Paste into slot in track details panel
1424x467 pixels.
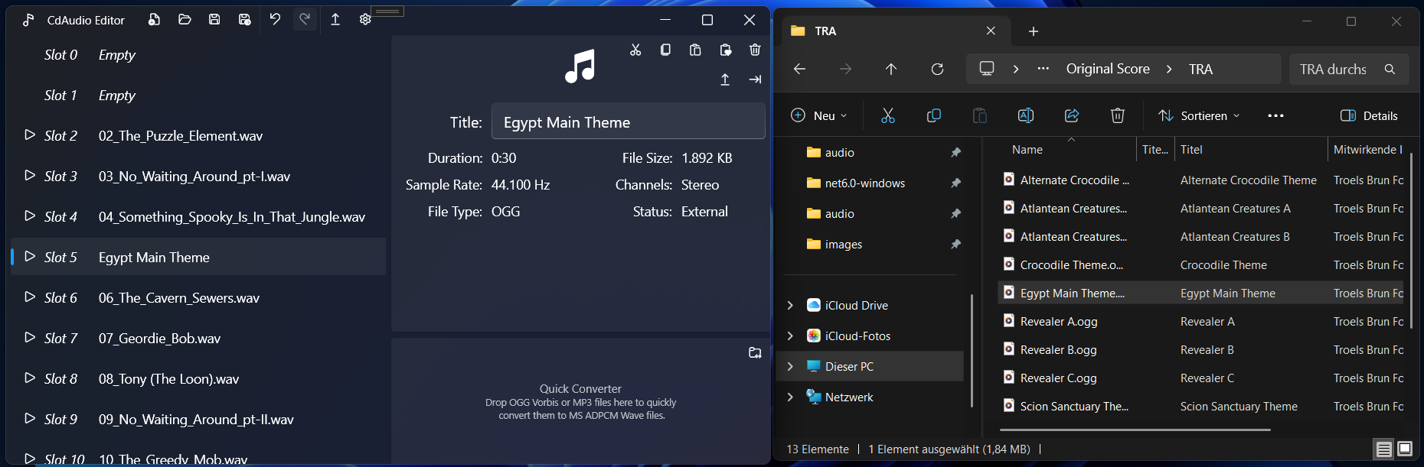(x=695, y=50)
